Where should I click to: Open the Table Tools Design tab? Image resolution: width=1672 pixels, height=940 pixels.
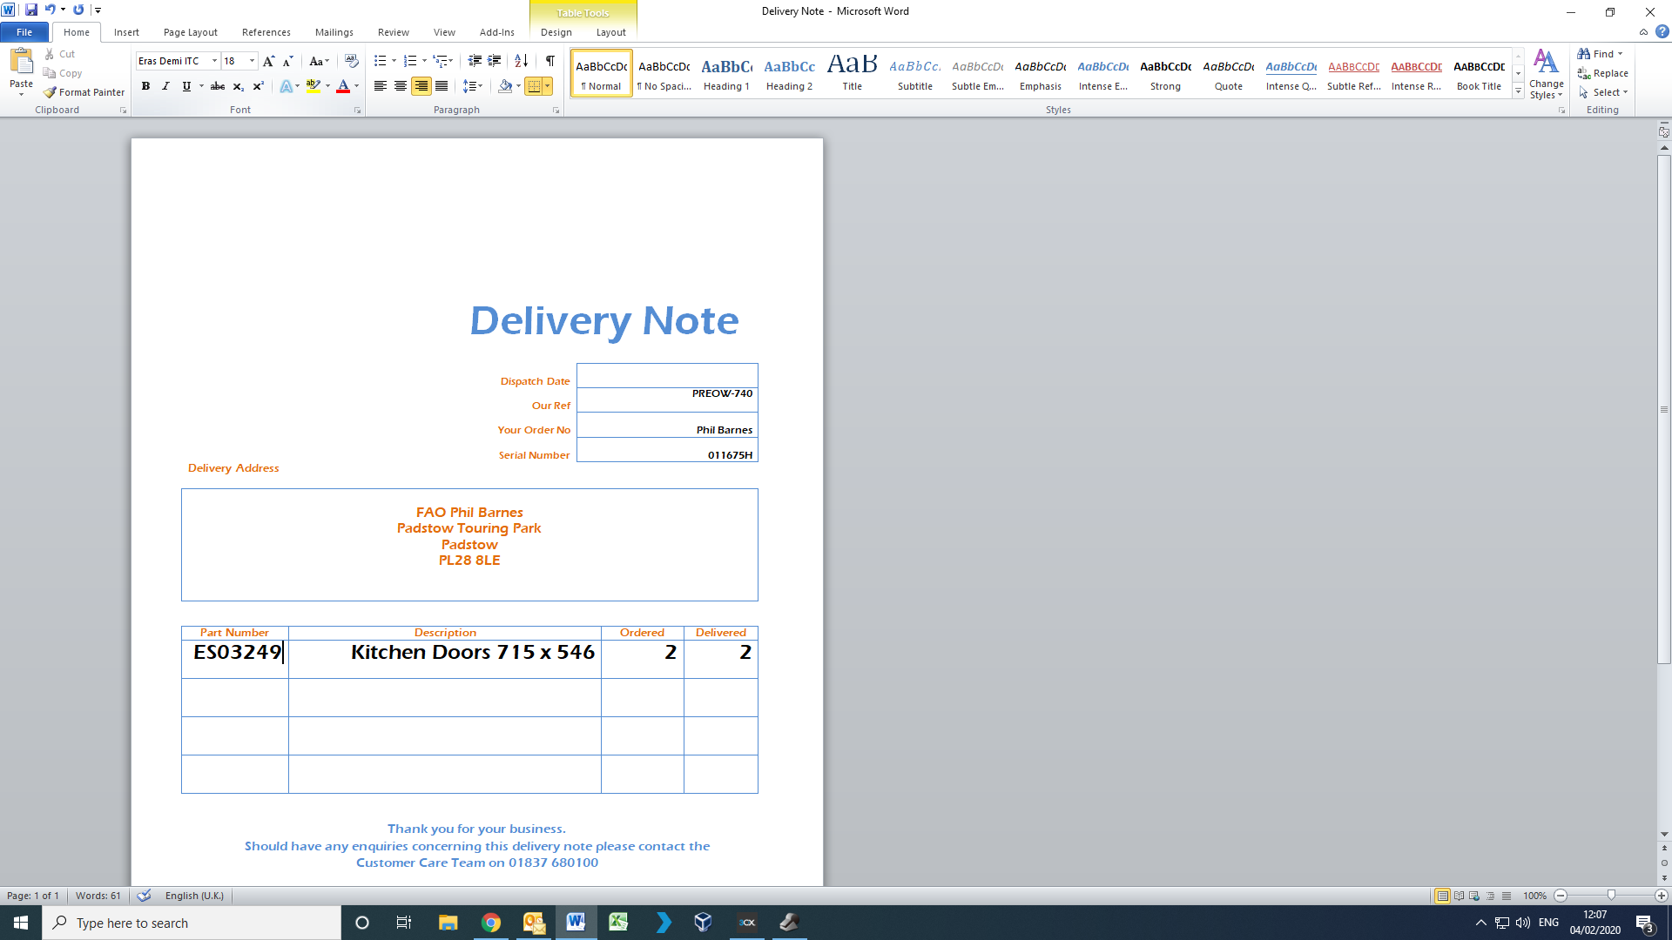coord(556,32)
